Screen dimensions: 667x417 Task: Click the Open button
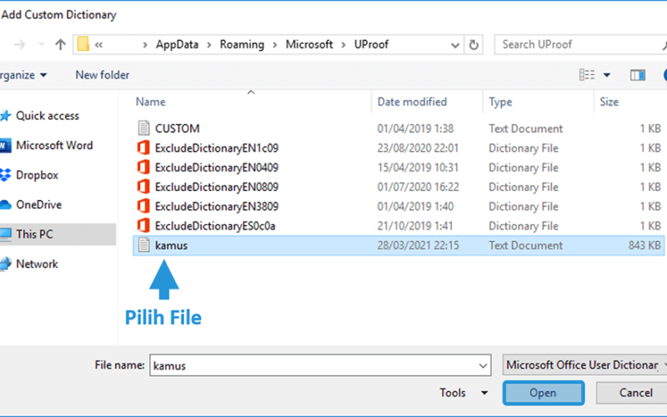[544, 393]
